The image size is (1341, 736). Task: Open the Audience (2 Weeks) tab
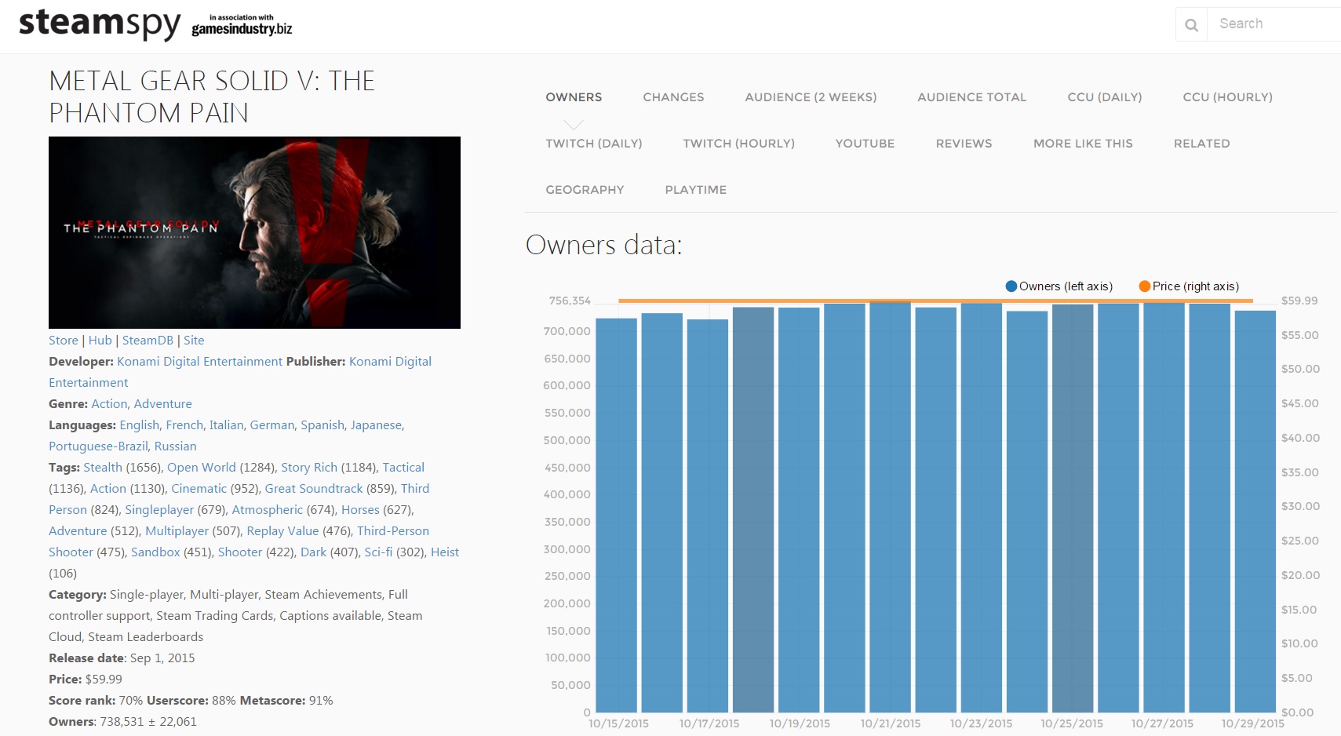pyautogui.click(x=811, y=97)
